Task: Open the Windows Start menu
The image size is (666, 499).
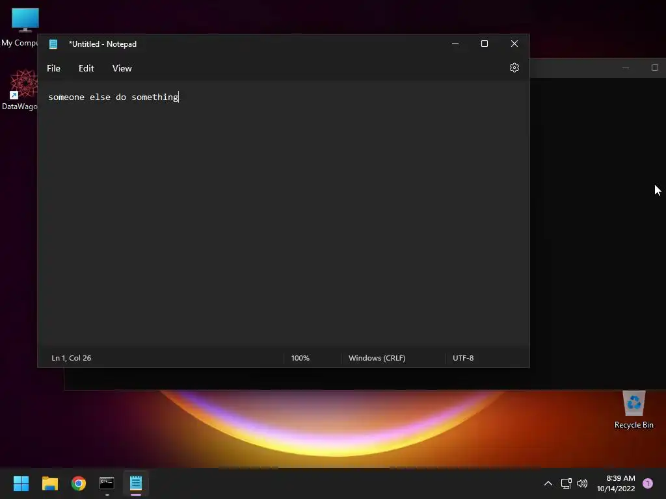Action: coord(21,483)
